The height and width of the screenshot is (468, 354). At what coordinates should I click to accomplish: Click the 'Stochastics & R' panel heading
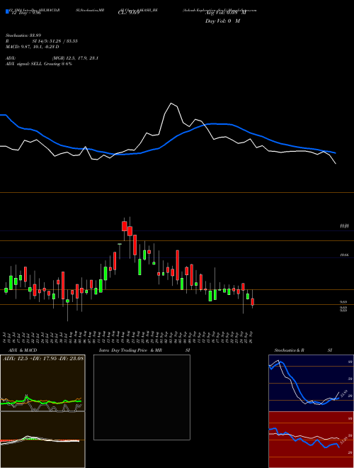coord(290,350)
